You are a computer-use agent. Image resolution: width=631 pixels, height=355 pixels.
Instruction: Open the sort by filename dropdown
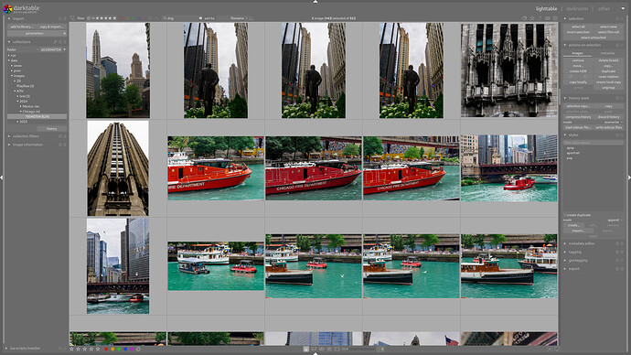click(239, 18)
